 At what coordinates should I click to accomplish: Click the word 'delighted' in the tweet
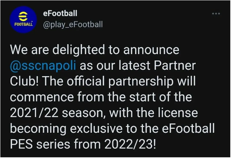click(x=78, y=50)
